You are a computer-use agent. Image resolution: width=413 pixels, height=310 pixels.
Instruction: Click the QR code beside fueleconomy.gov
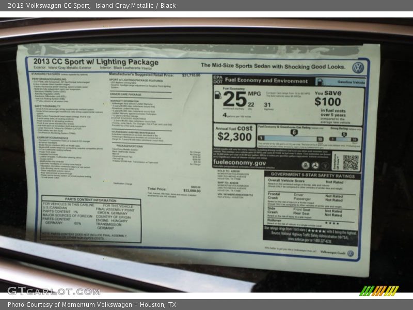(351, 162)
